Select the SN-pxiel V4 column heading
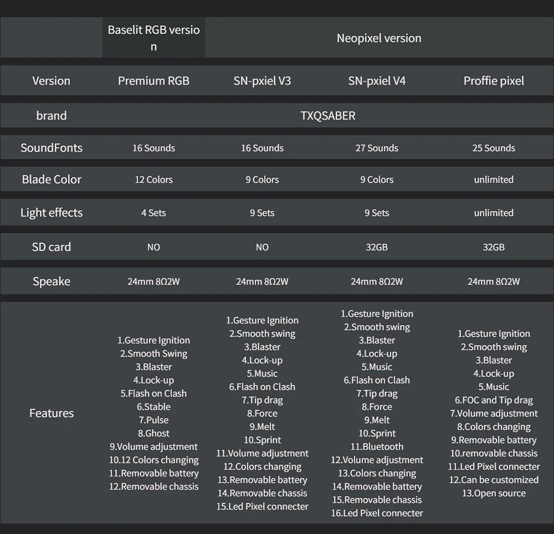The height and width of the screenshot is (534, 554). pyautogui.click(x=377, y=81)
